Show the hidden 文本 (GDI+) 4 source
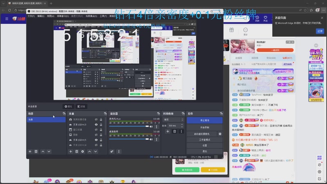This screenshot has height=184, width=327. point(96,145)
